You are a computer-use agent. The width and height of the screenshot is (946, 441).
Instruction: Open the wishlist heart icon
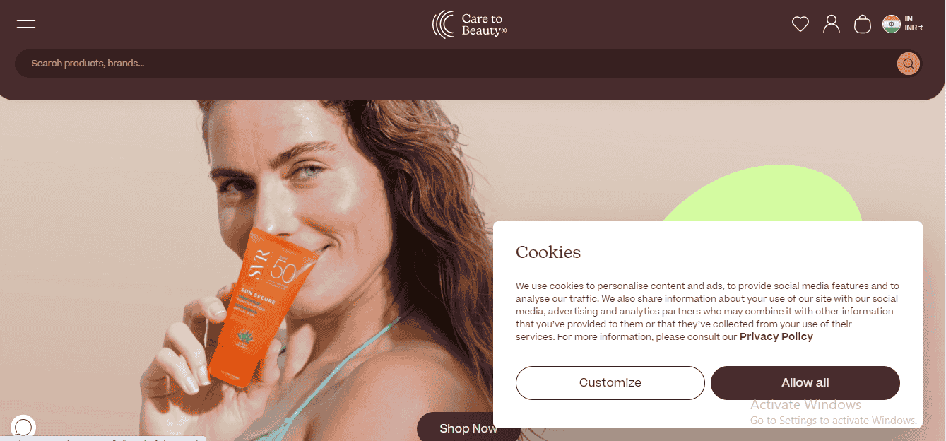(800, 24)
